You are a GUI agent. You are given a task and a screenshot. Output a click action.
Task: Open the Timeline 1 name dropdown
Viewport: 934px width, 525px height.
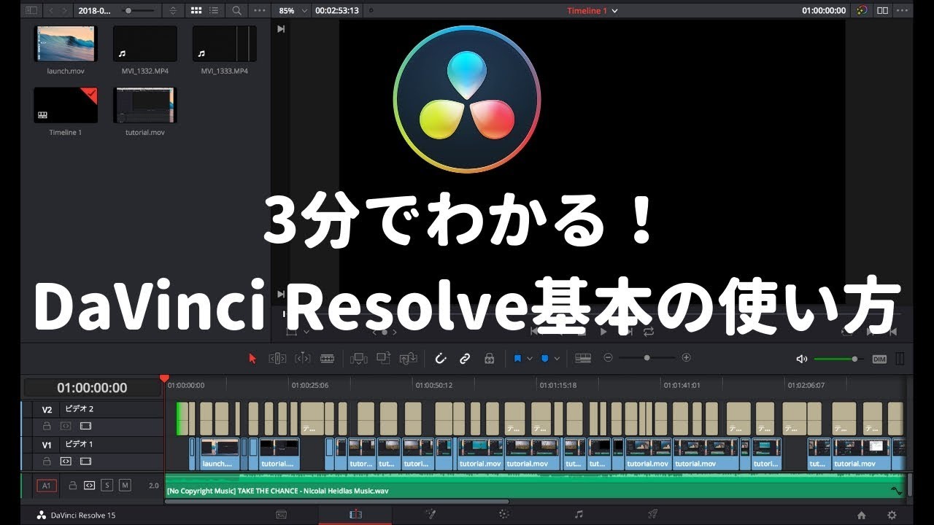(x=593, y=11)
